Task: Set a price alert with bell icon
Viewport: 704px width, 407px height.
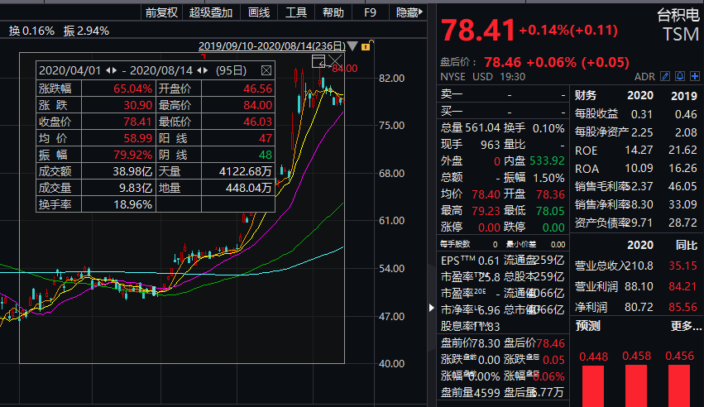Action: [680, 76]
